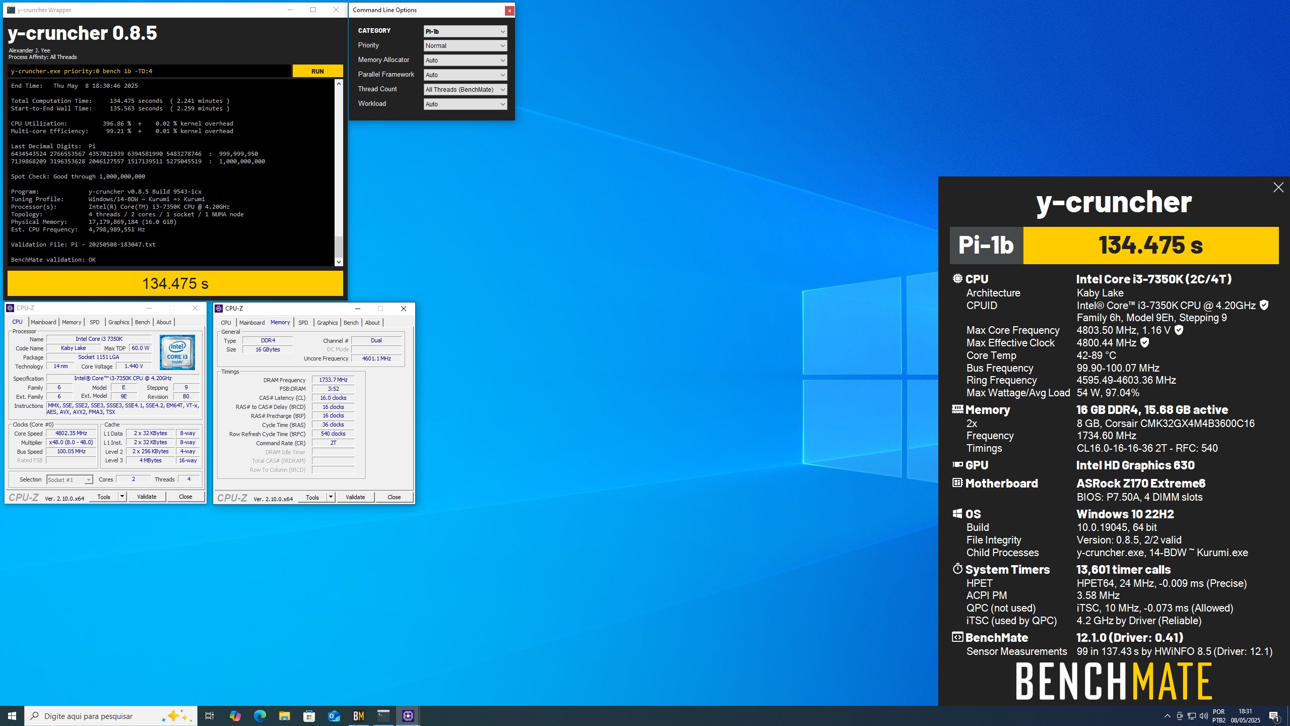The width and height of the screenshot is (1290, 726).
Task: Click Validate in right CPU-Z window
Action: [355, 497]
